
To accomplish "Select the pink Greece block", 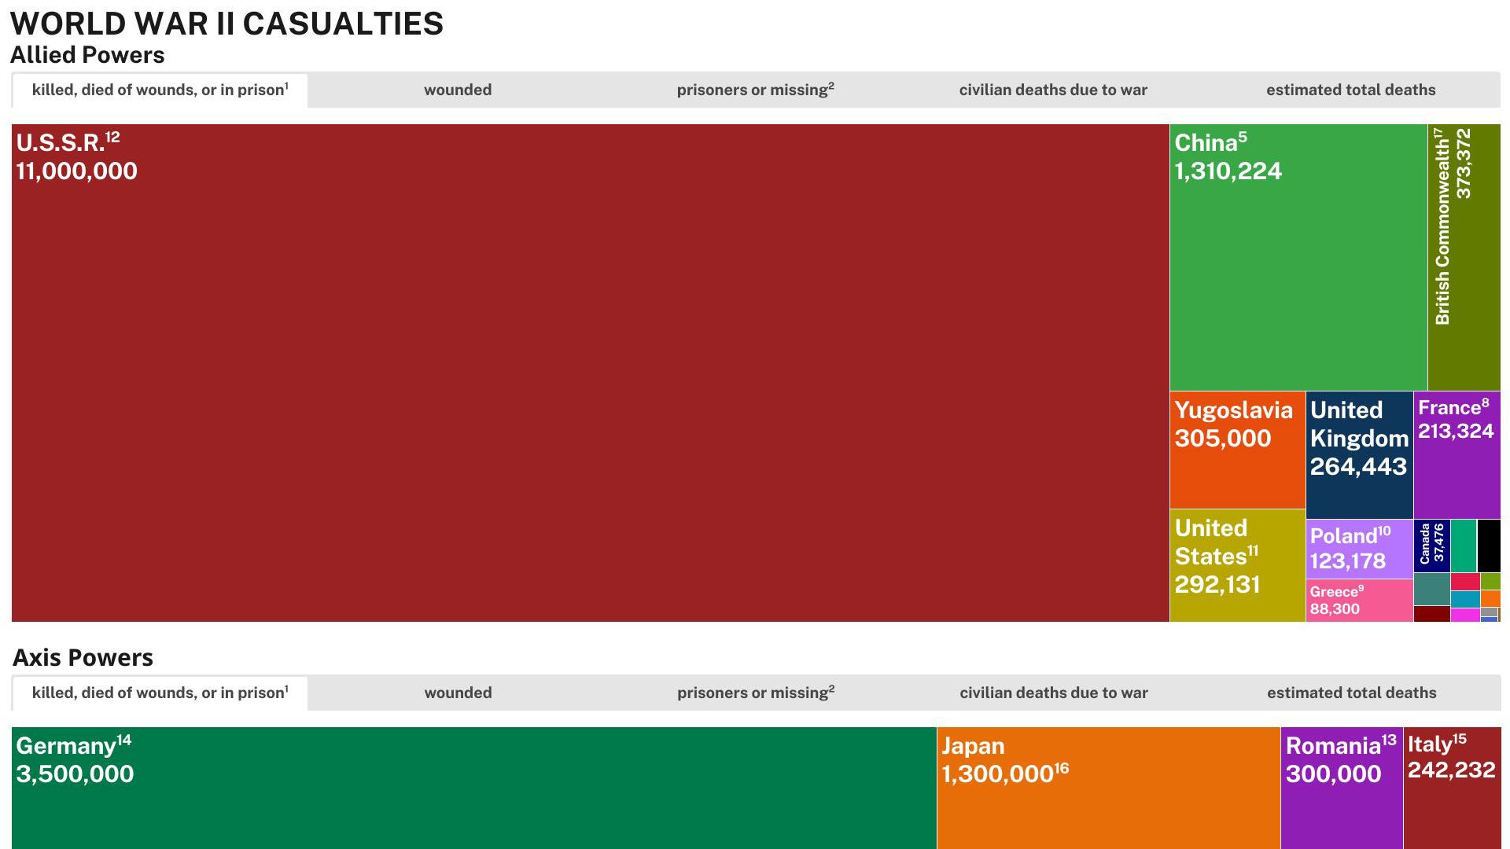I will 1359,601.
